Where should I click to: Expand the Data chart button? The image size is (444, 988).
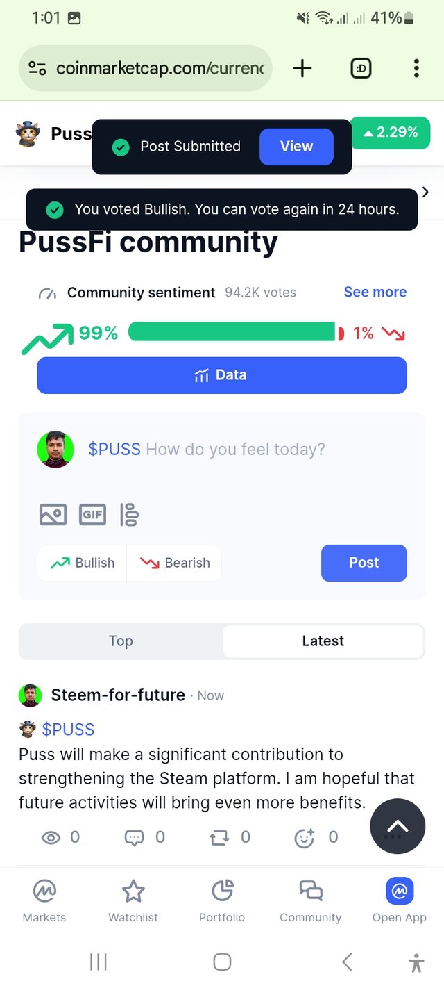pyautogui.click(x=221, y=375)
